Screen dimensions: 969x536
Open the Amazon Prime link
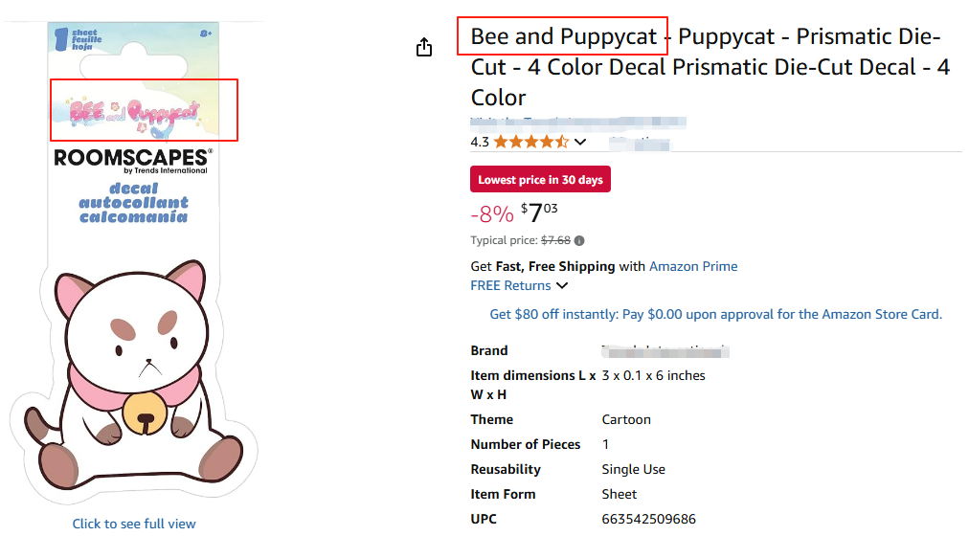(693, 266)
